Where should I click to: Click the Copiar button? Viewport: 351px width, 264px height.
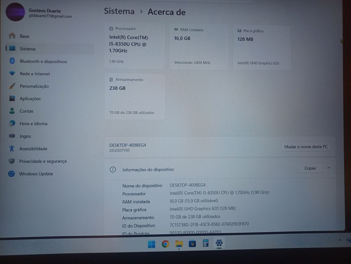click(x=310, y=168)
